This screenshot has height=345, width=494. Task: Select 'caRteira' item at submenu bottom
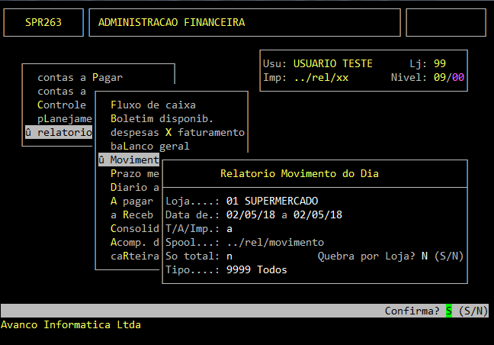[134, 256]
